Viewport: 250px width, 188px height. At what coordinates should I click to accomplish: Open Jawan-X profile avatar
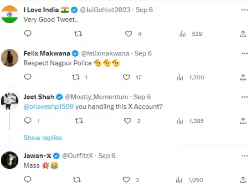[x=9, y=160]
